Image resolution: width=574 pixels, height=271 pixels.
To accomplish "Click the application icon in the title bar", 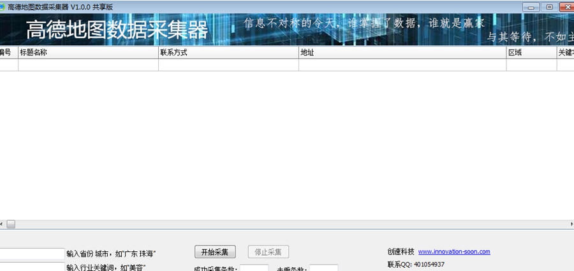I will (2, 7).
